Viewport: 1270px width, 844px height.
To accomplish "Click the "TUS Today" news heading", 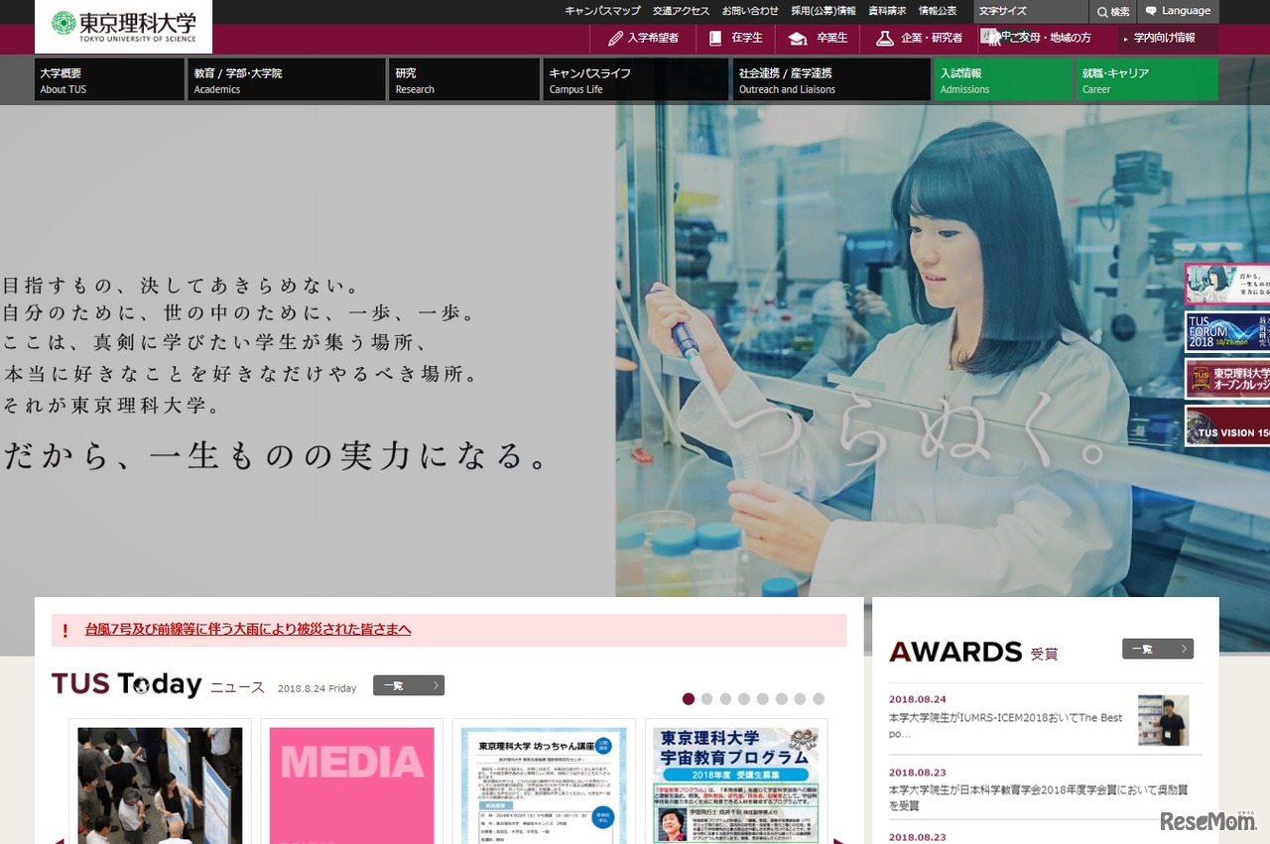I will pos(126,684).
